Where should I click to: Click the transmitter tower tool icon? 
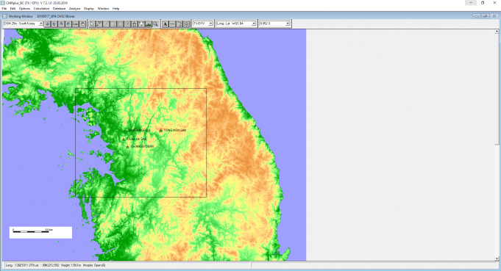tap(134, 24)
